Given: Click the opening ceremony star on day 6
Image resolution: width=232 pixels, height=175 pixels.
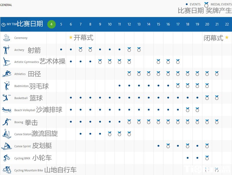Looking at the screenshot, I should [x=71, y=38].
